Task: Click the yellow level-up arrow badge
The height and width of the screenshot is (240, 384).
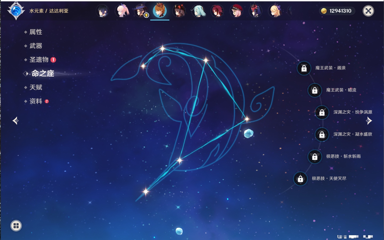Action: coord(146,15)
